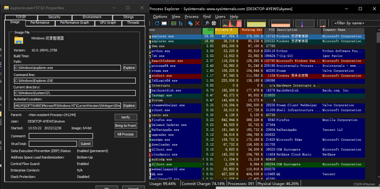Select the procexp64.exe process row
Viewport: 380px width, 189px height.
pos(257,66)
